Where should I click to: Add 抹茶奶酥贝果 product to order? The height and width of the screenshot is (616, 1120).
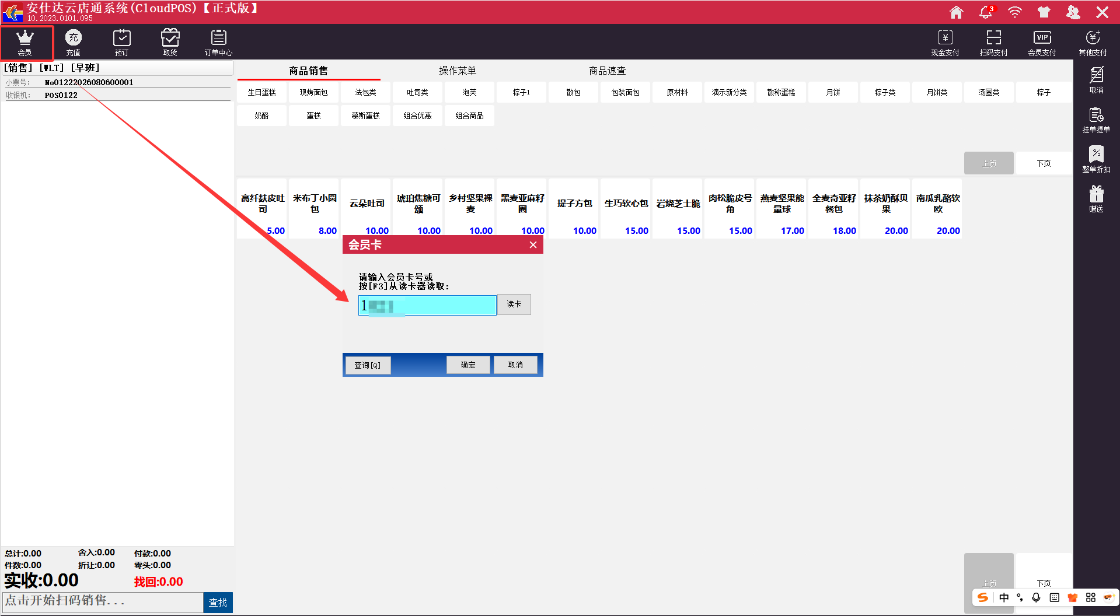pos(885,209)
